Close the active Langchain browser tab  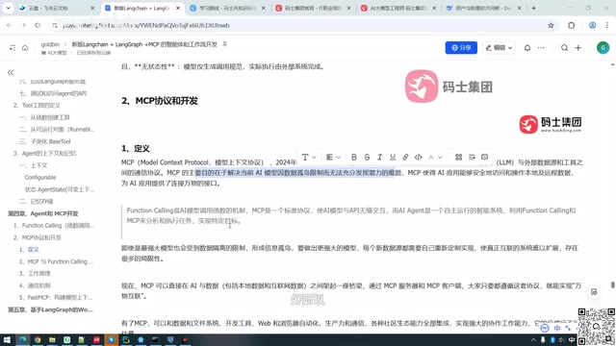pos(177,8)
